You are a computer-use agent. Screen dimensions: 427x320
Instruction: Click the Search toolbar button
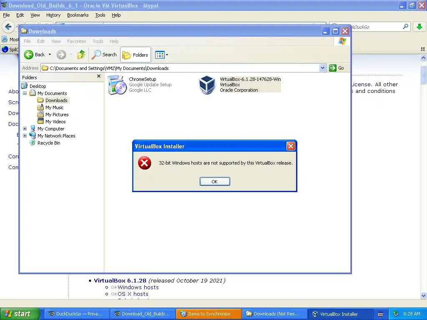[x=104, y=55]
